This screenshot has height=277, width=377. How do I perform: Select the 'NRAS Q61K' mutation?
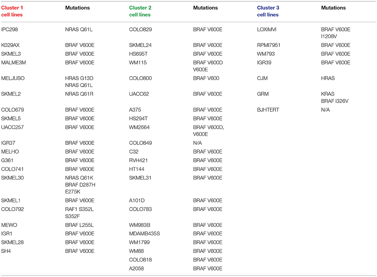point(79,178)
